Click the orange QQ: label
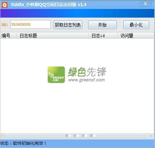The image size is (155, 148). point(5,25)
